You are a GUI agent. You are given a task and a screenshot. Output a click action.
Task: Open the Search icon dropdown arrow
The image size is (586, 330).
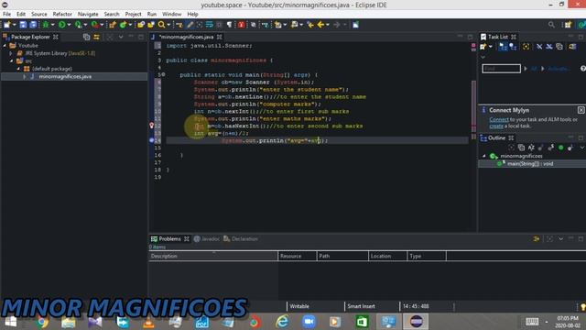click(x=168, y=25)
